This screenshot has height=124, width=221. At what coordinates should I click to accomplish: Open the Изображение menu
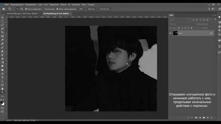[31, 4]
